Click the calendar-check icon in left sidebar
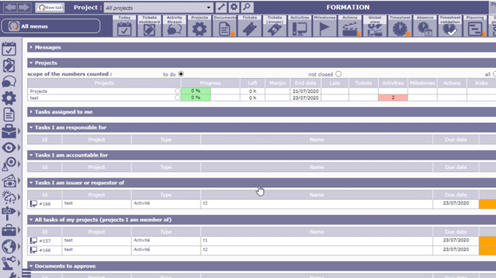Screen dimensions: 496x278 (x=9, y=49)
